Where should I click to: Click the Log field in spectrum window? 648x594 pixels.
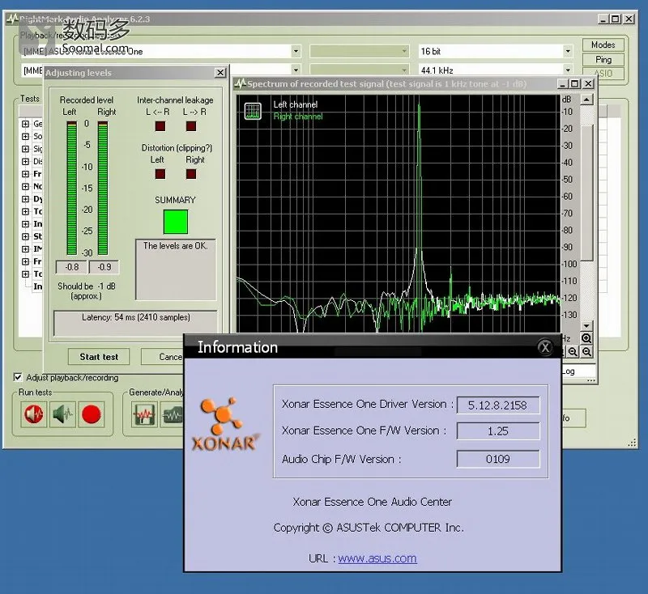coord(578,371)
